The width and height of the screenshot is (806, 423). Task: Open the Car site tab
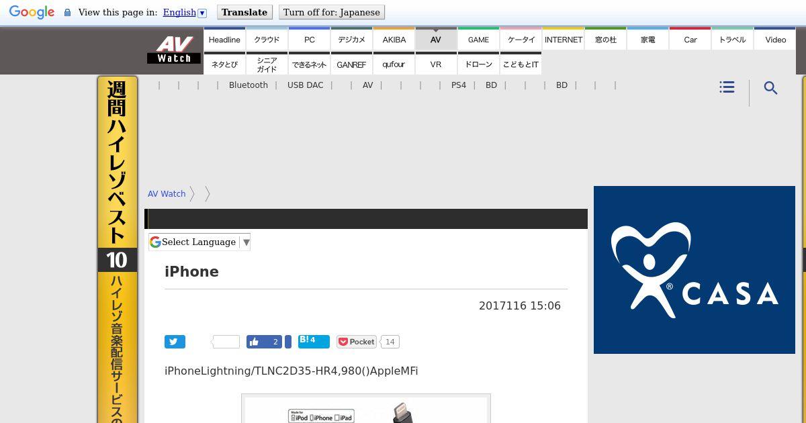click(x=690, y=40)
